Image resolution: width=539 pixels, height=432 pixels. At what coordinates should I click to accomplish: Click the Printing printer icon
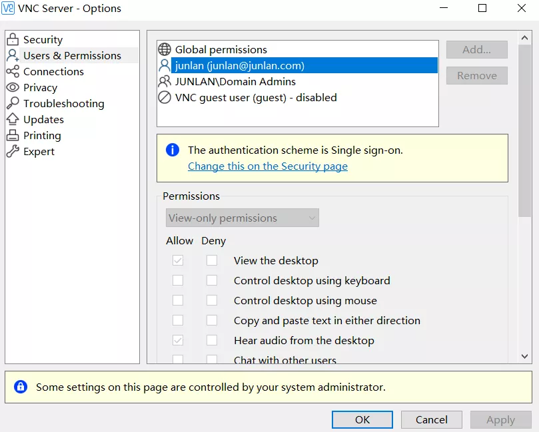[13, 136]
